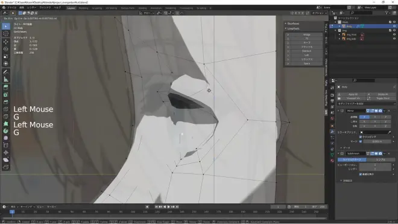Image resolution: width=398 pixels, height=224 pixels.
Task: Select the Smooth tool
Action: (x=6, y=138)
